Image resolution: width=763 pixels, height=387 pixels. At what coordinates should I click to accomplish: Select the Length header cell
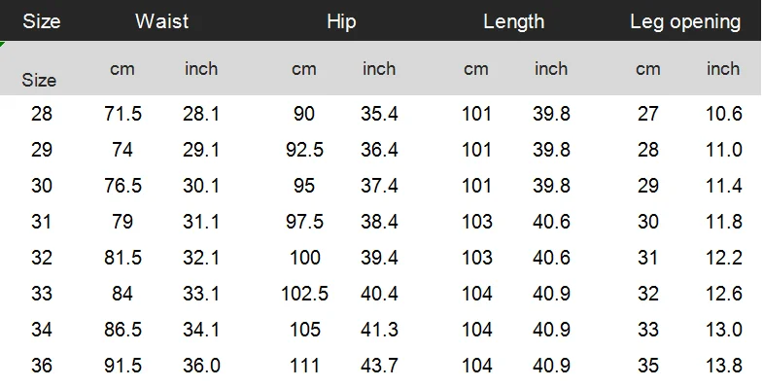514,22
